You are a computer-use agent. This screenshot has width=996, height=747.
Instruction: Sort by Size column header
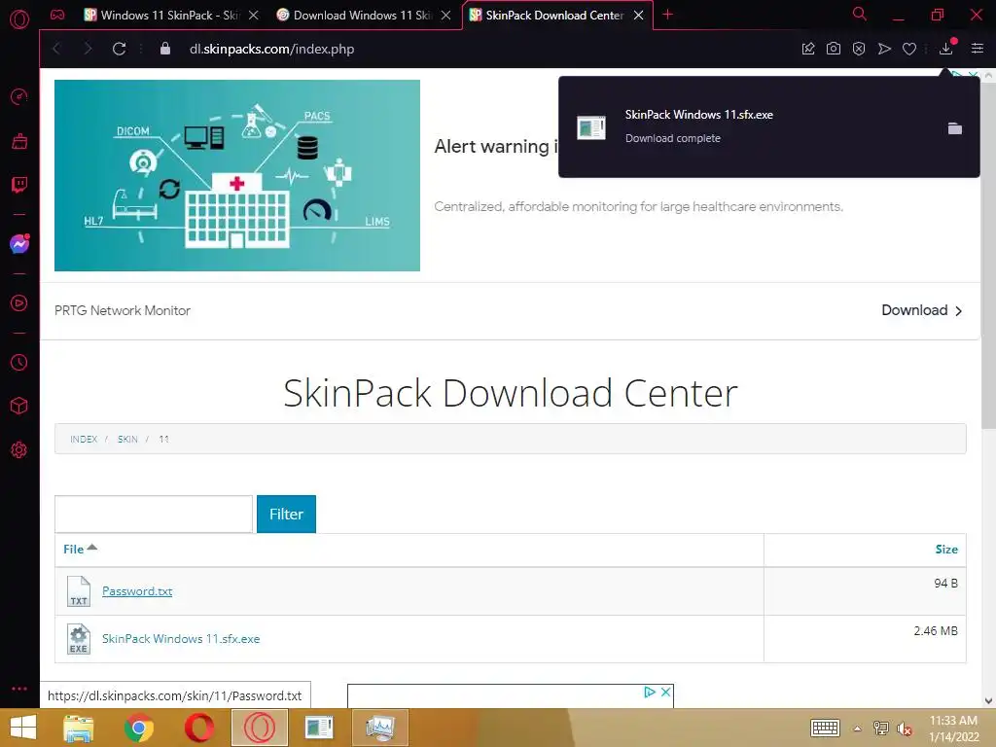pos(945,549)
